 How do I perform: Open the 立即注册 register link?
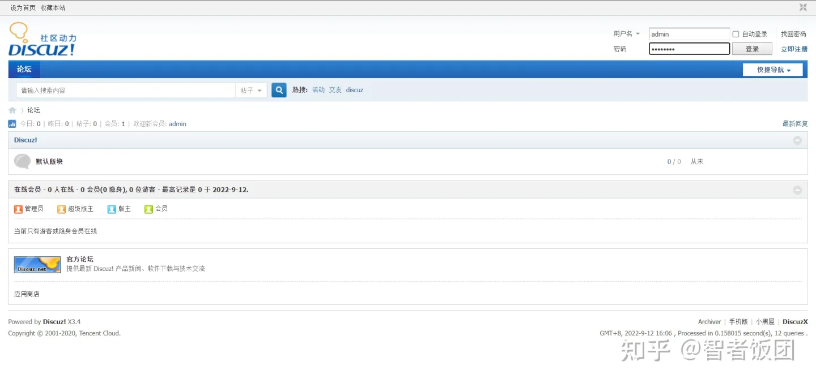[794, 49]
